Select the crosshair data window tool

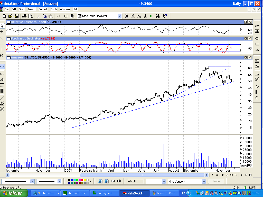[x=66, y=16]
